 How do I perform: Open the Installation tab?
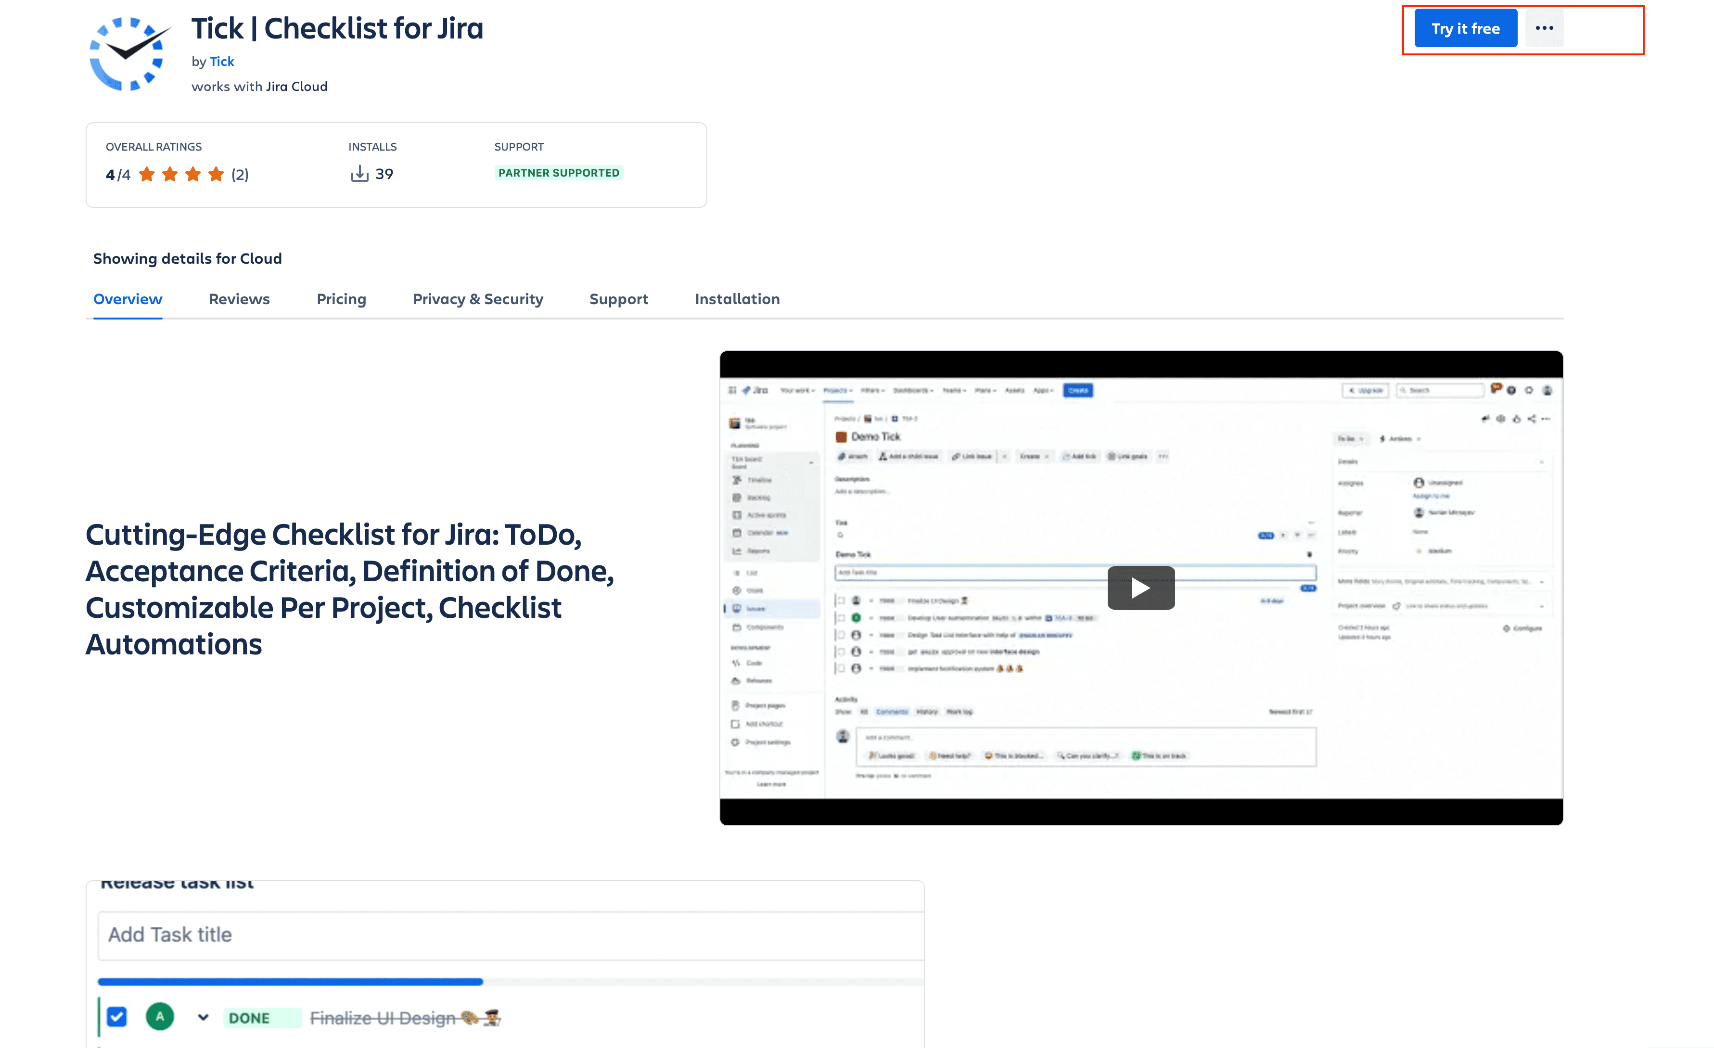(x=737, y=299)
